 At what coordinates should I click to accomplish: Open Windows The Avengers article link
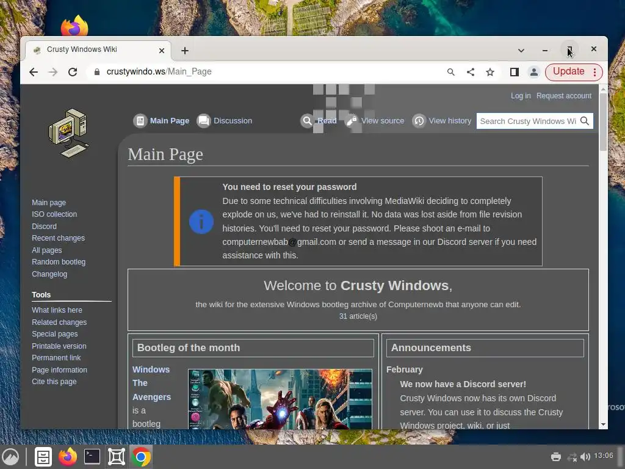[x=151, y=384]
